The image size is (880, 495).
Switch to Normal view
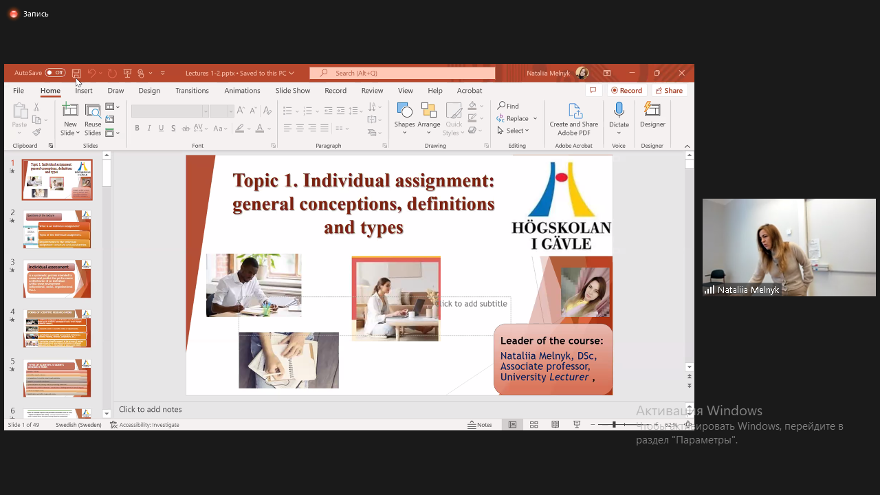pos(512,425)
